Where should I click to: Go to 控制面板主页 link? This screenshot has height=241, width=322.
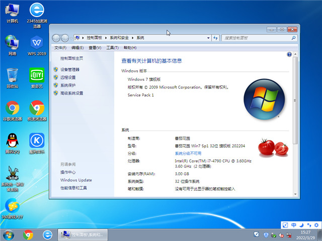pyautogui.click(x=71, y=58)
